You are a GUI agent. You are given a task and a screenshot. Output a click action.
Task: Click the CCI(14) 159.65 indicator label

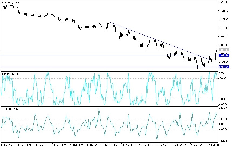click(10, 109)
